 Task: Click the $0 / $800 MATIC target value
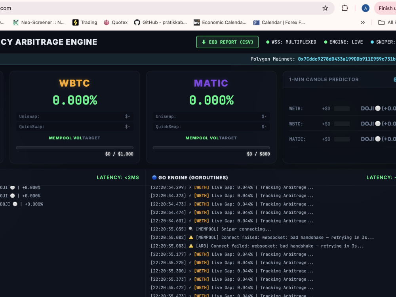[258, 154]
